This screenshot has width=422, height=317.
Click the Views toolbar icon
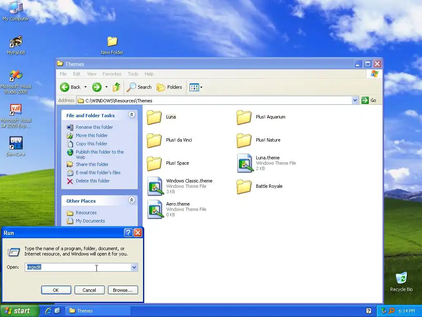pos(194,87)
